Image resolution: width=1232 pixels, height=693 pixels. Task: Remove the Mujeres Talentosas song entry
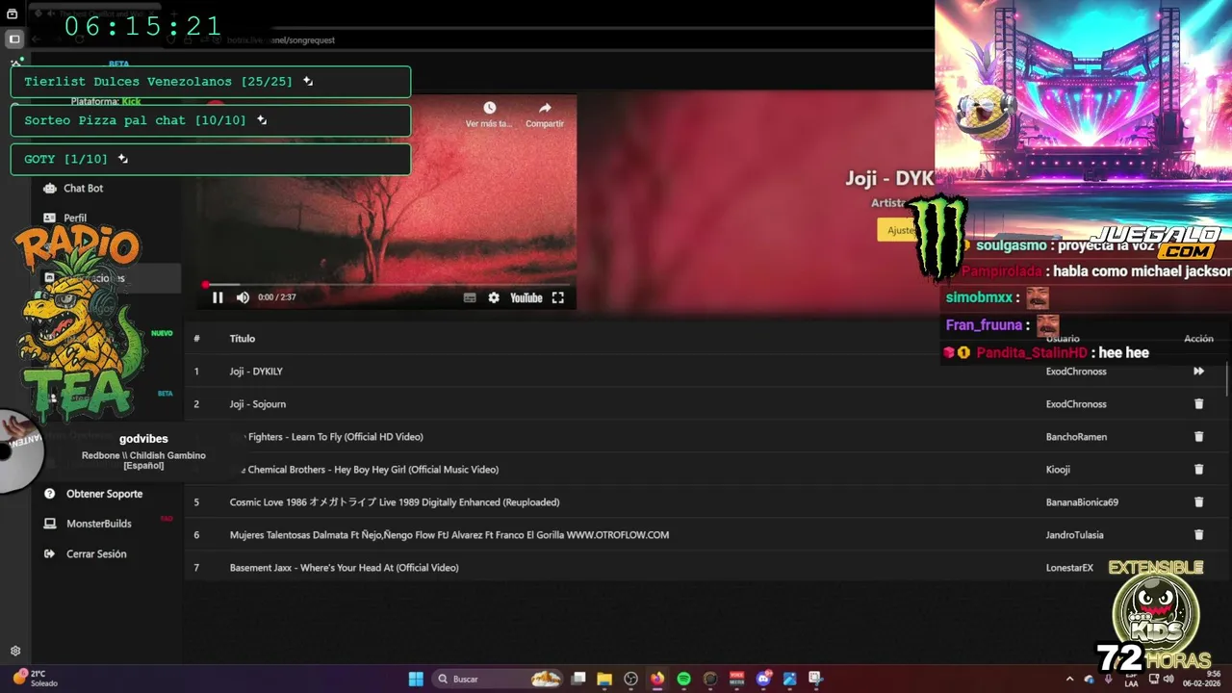[1198, 534]
